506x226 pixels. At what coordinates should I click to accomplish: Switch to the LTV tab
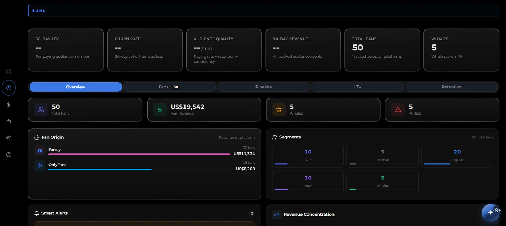click(x=358, y=87)
